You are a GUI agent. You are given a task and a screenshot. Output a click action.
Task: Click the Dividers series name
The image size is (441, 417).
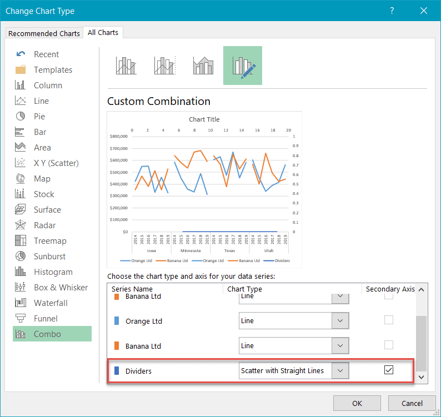(138, 371)
